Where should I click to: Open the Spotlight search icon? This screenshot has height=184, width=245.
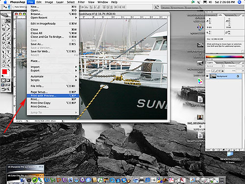(x=240, y=2)
